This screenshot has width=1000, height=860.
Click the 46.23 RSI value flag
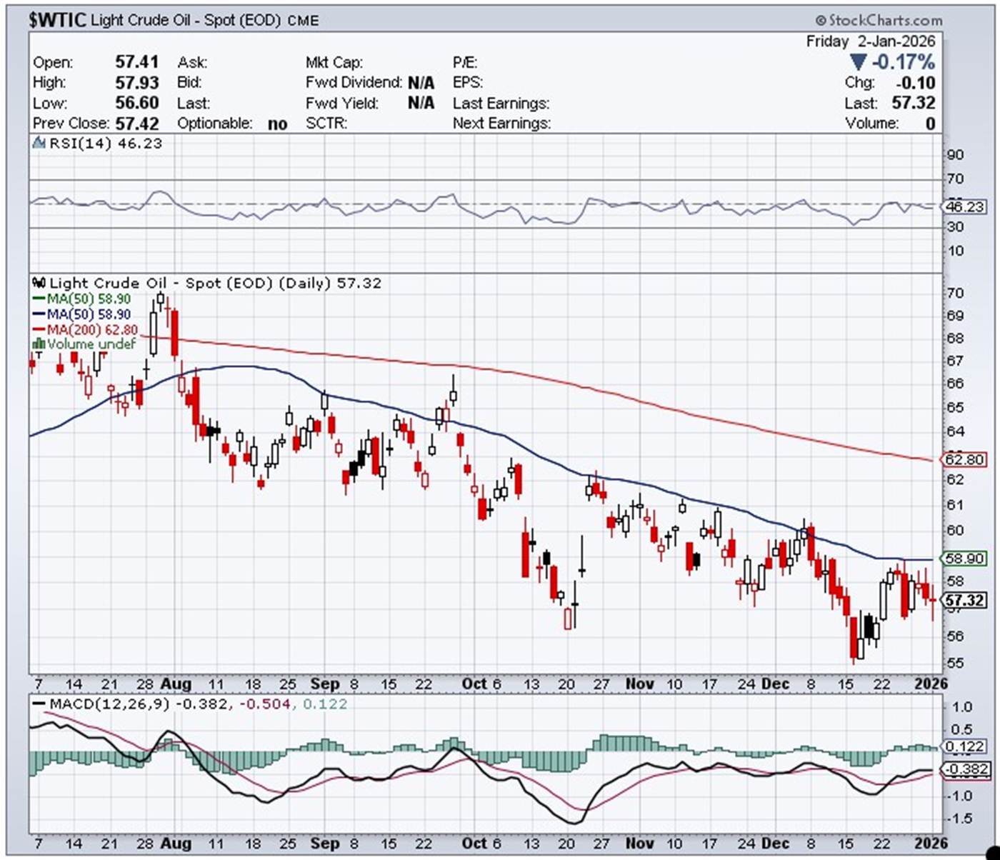tap(964, 207)
